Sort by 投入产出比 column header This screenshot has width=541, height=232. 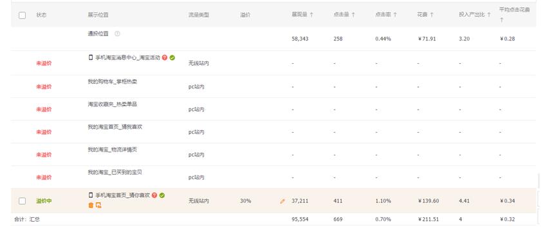pos(475,15)
